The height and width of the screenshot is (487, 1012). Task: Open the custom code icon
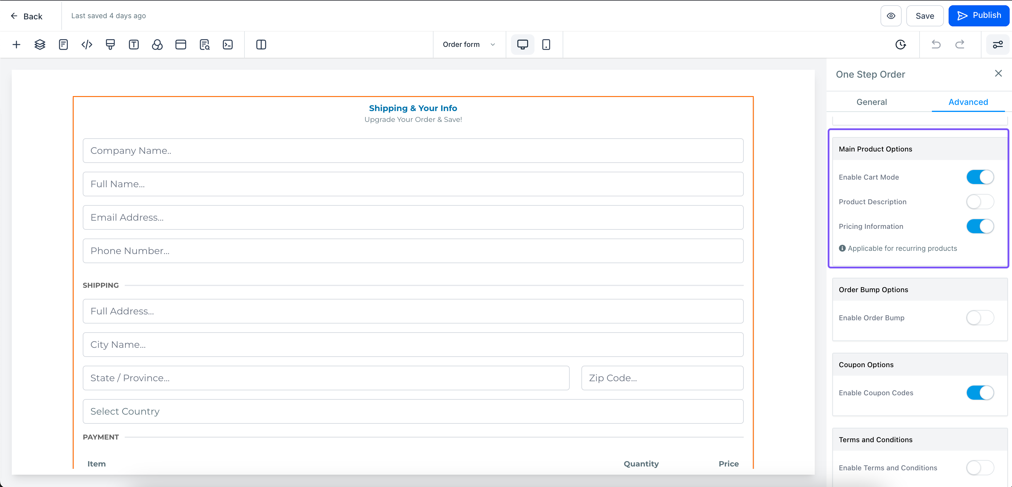pyautogui.click(x=87, y=45)
